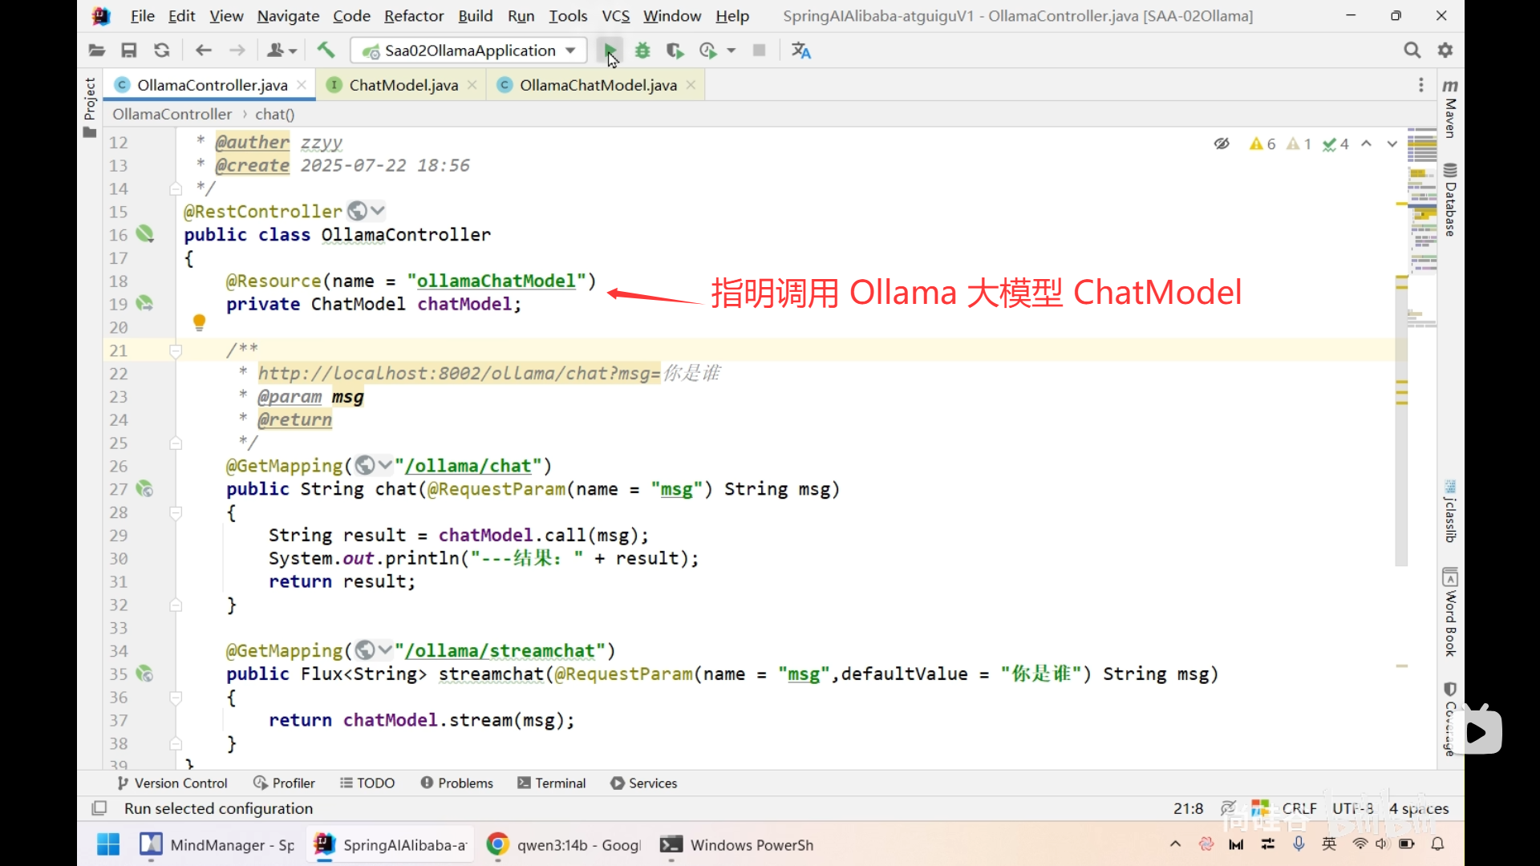Screen dimensions: 1540x866
Task: Open Search Everywhere magnifier icon
Action: click(1412, 51)
